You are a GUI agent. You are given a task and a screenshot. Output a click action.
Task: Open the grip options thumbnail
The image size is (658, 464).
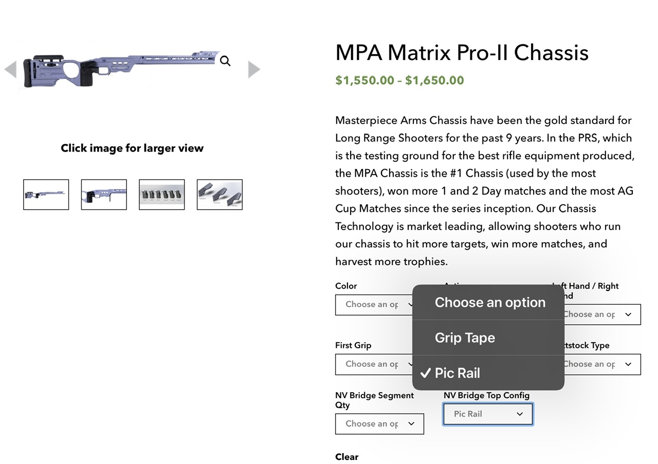click(x=162, y=195)
